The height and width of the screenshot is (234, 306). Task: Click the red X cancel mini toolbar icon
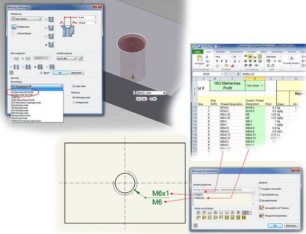click(144, 98)
